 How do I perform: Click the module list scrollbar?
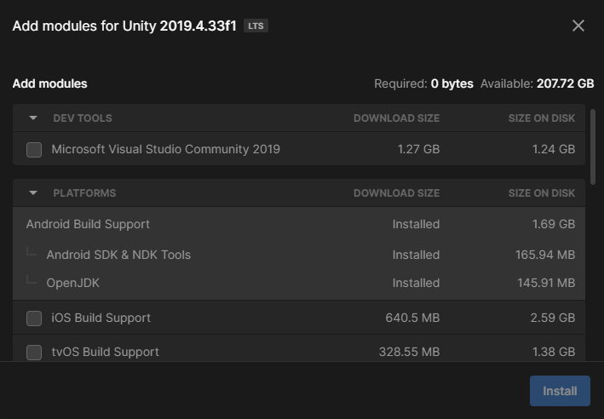coord(592,146)
